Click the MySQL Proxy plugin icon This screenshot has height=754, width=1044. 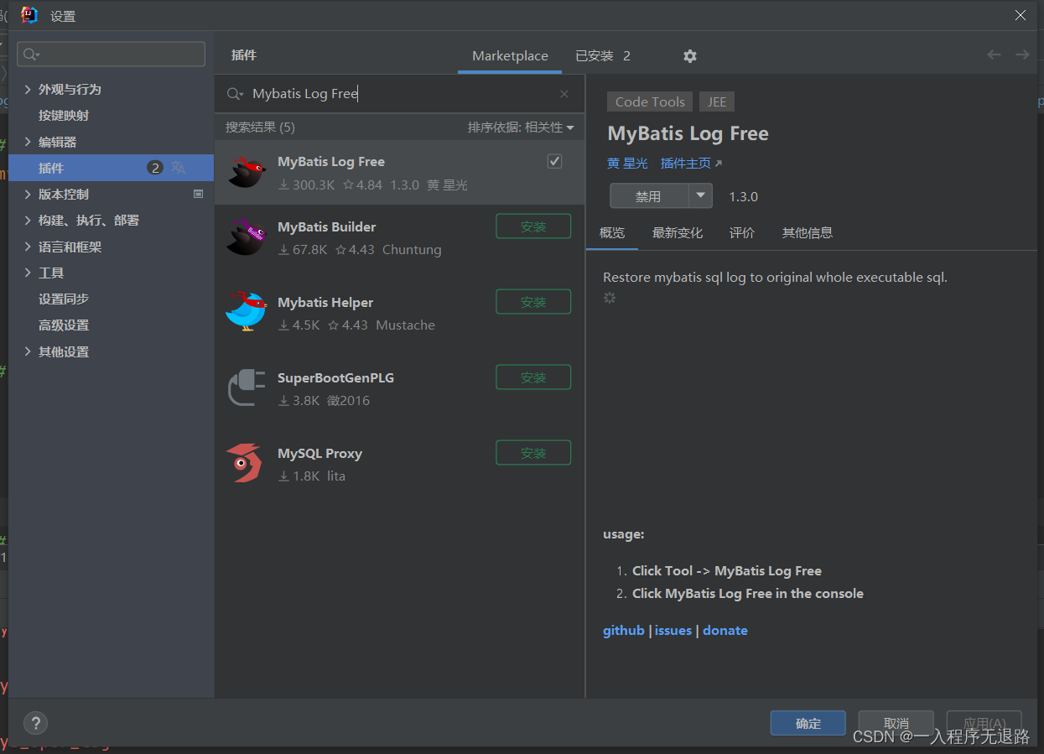246,462
